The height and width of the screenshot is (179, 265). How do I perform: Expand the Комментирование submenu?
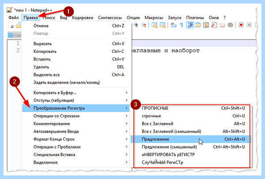tap(77, 123)
